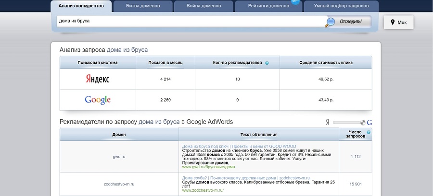Click дома из бруса in Рекламодатели heading

click(159, 122)
